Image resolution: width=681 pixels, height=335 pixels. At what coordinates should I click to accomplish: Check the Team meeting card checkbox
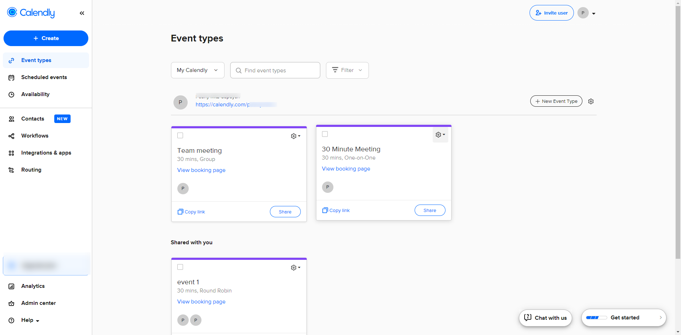tap(180, 135)
